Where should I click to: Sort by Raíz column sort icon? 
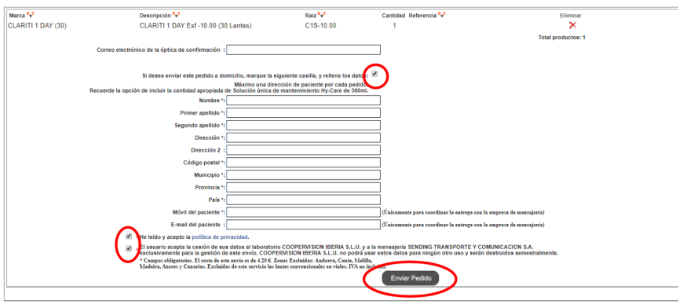point(321,15)
